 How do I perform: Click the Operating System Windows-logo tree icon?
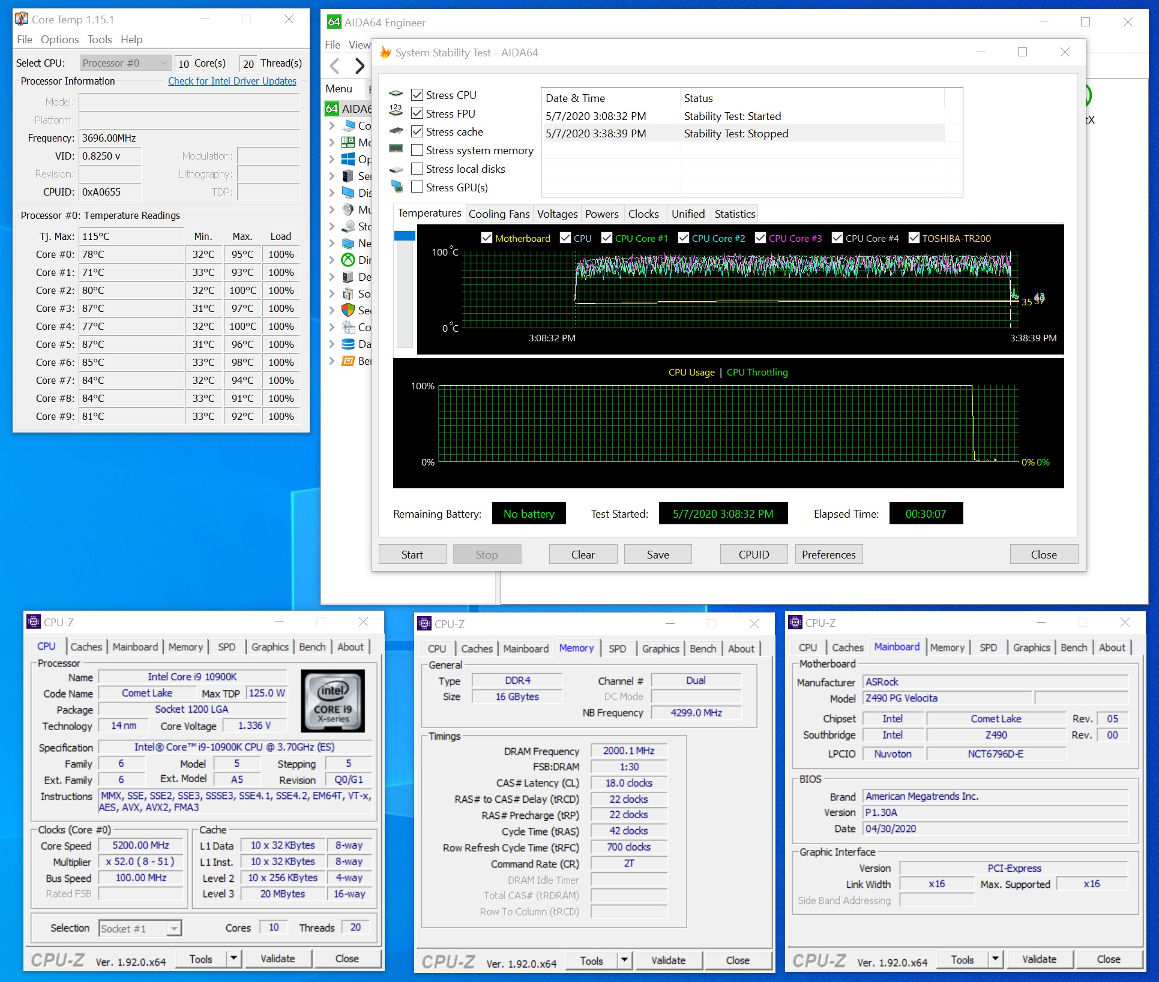(x=348, y=159)
